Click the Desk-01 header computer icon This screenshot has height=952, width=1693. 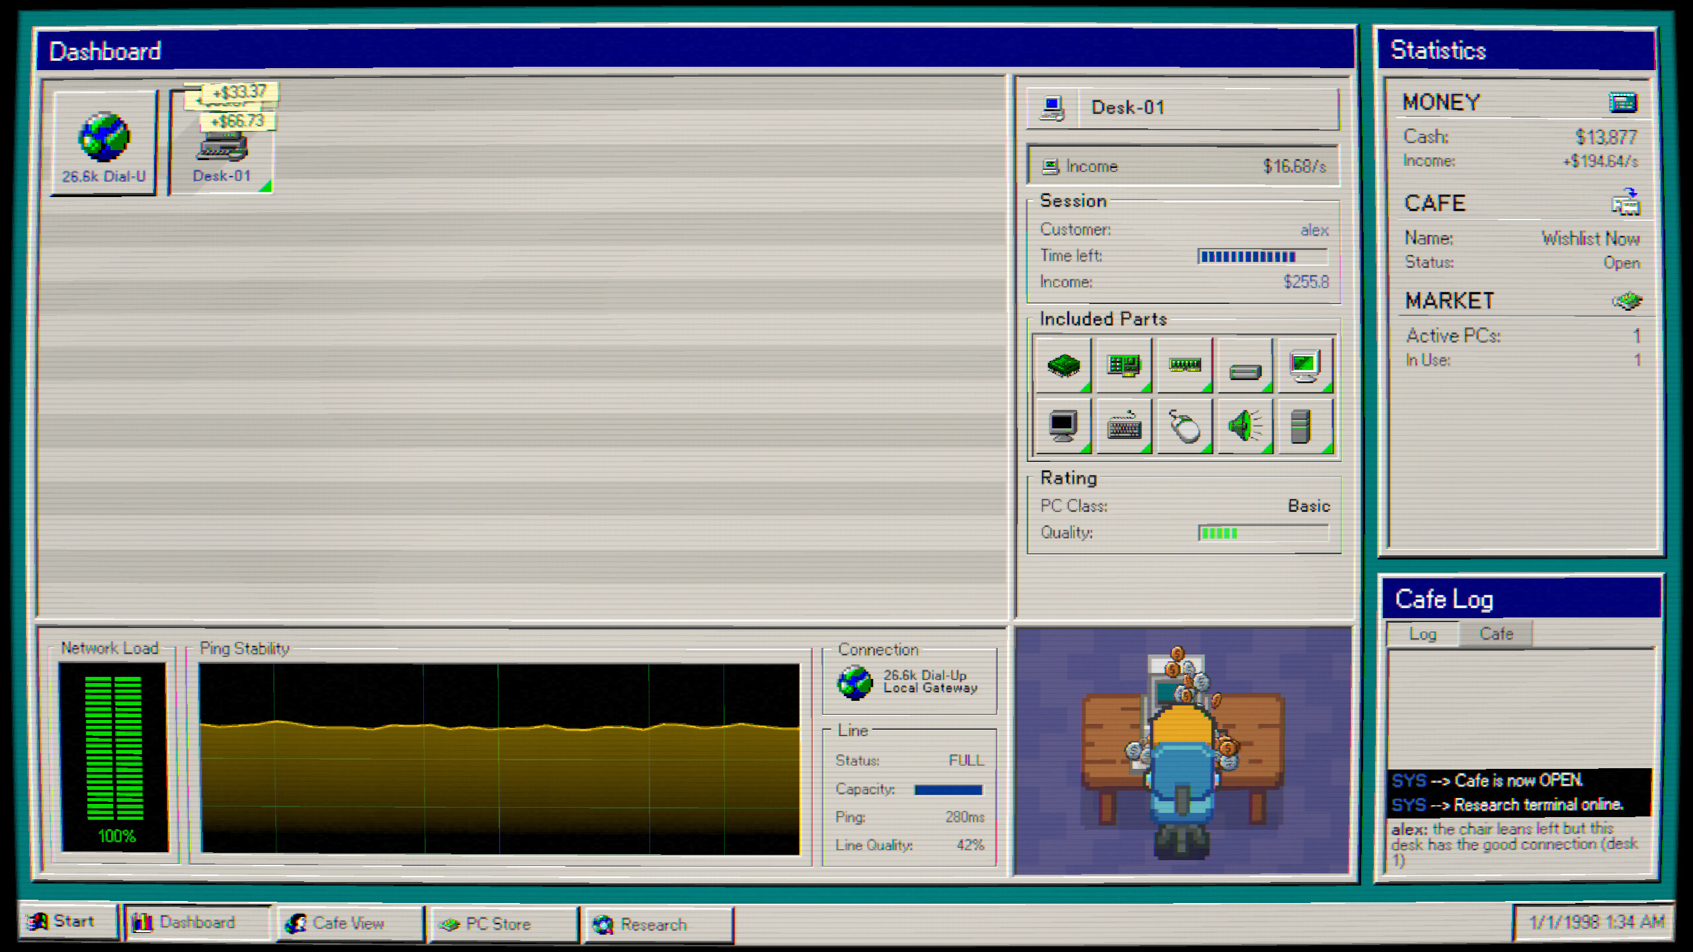(x=1052, y=108)
